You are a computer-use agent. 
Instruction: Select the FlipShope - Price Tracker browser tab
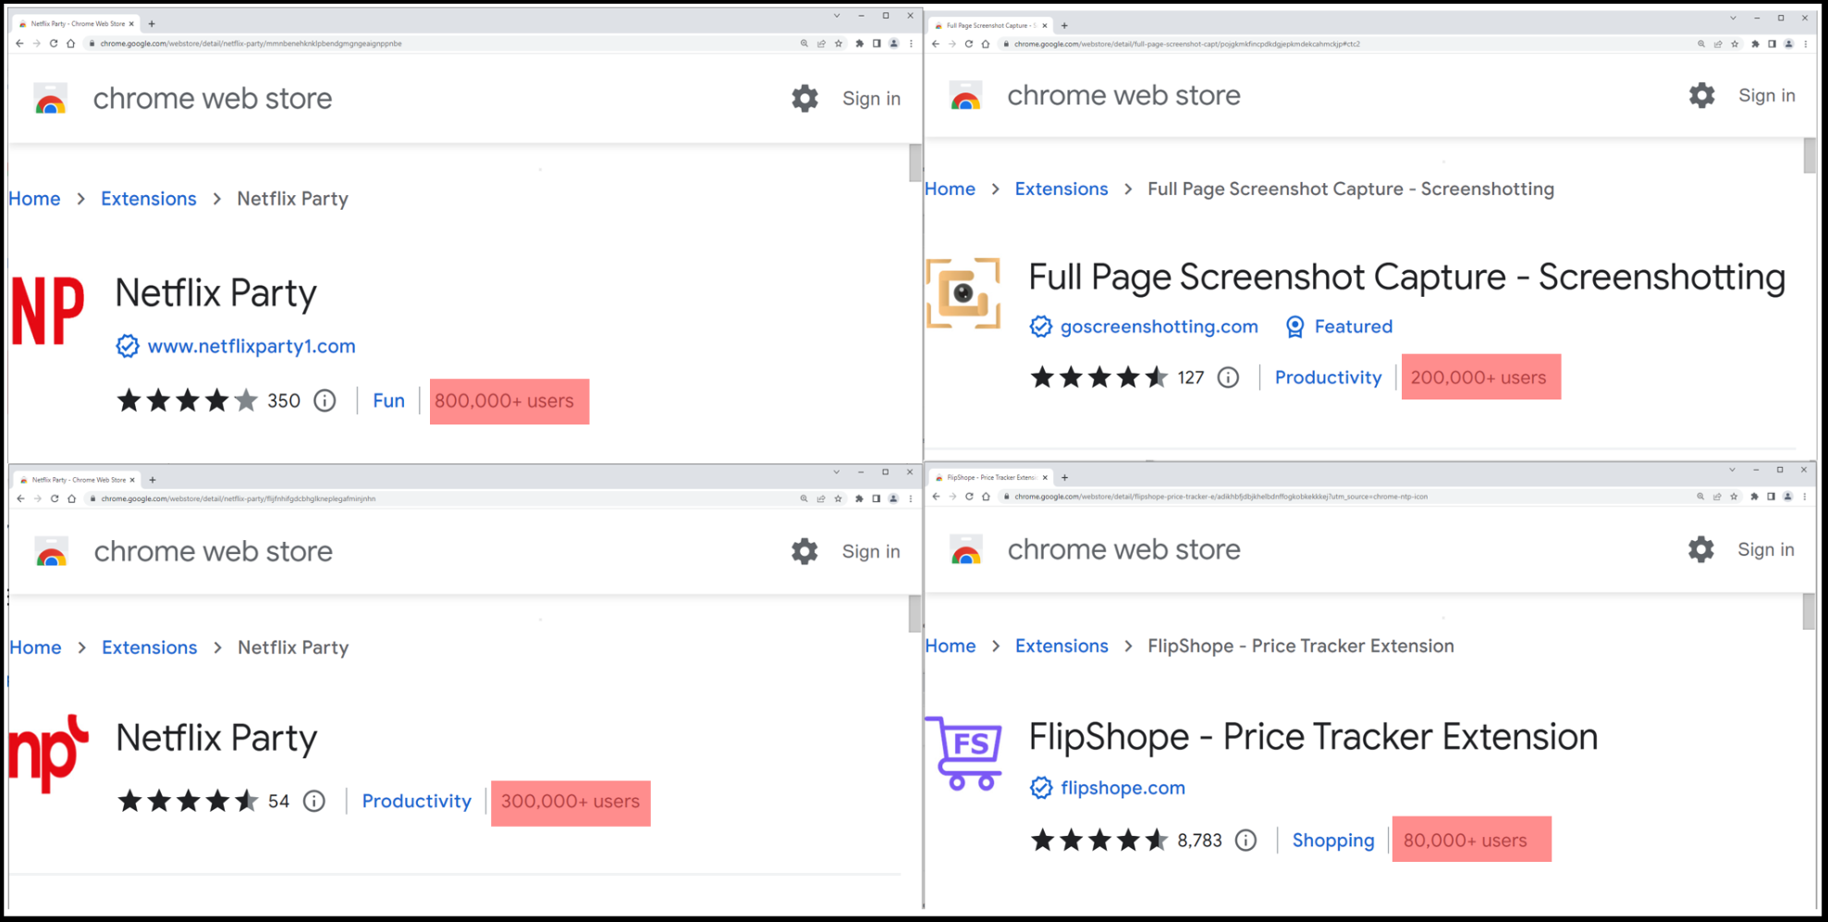tap(989, 477)
